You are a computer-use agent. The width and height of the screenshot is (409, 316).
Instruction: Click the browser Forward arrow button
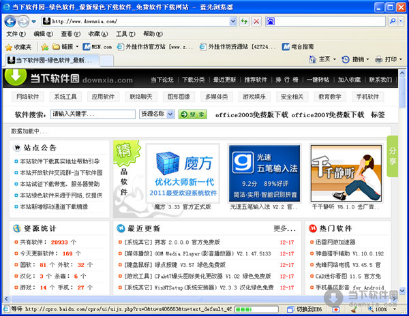(x=23, y=21)
